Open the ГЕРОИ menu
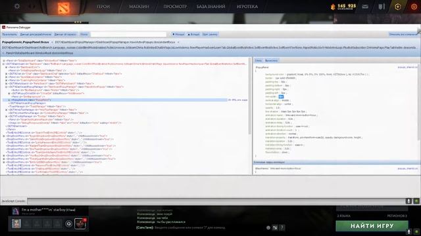Viewport: 421px width, 236px height. [x=103, y=7]
